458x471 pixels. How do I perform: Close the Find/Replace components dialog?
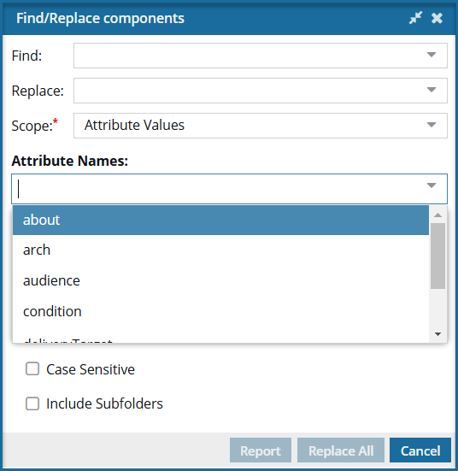point(437,18)
